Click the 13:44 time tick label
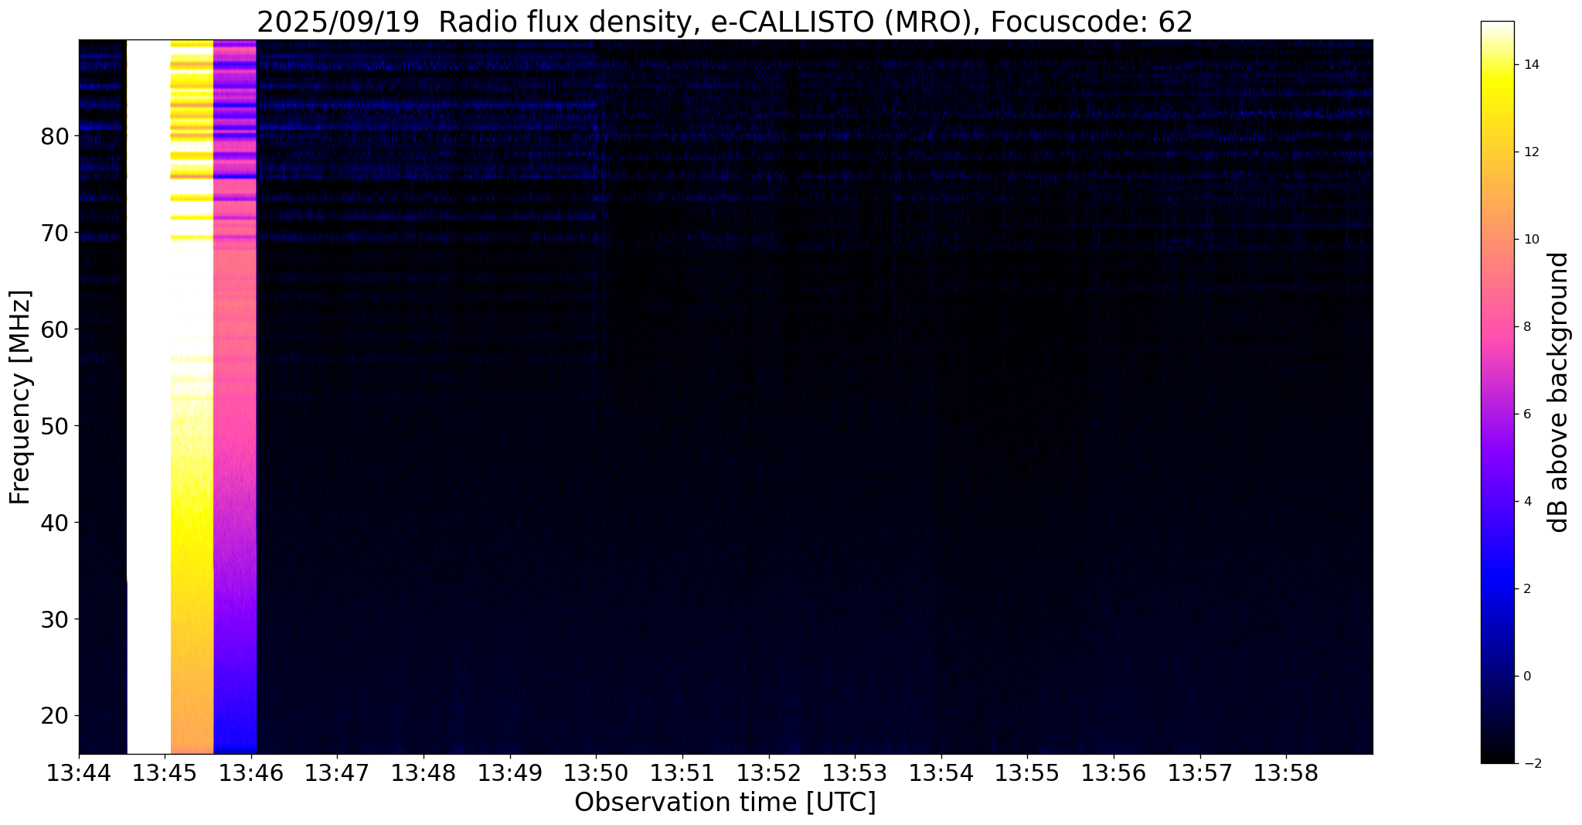Image resolution: width=1582 pixels, height=825 pixels. click(79, 773)
